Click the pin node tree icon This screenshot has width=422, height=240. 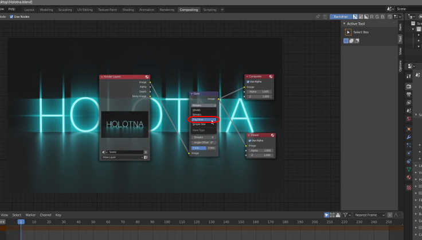point(318,17)
